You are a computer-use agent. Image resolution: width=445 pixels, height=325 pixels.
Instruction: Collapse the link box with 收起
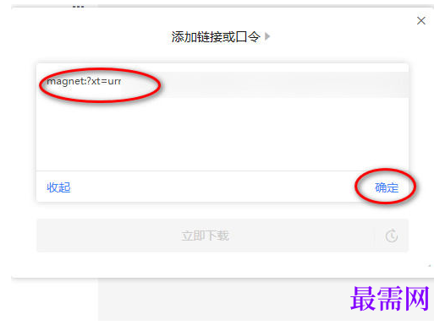tap(58, 187)
